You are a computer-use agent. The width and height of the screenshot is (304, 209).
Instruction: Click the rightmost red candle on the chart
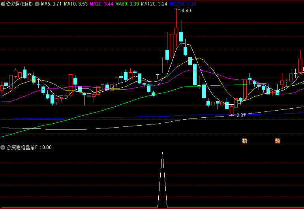point(300,65)
